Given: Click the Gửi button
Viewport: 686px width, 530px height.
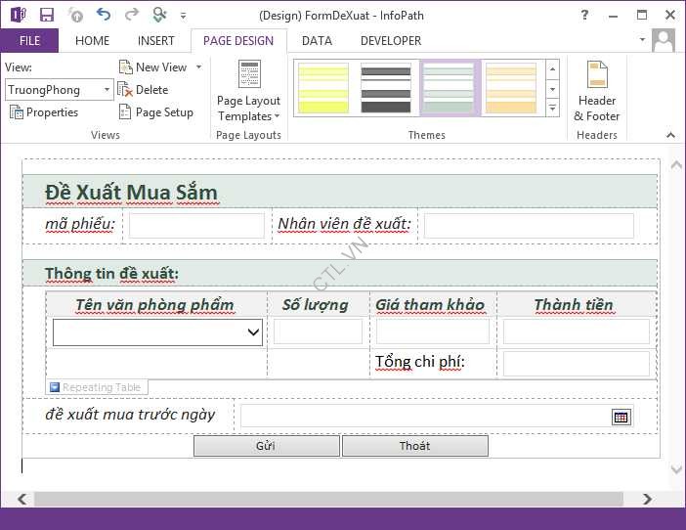Looking at the screenshot, I should tap(266, 446).
